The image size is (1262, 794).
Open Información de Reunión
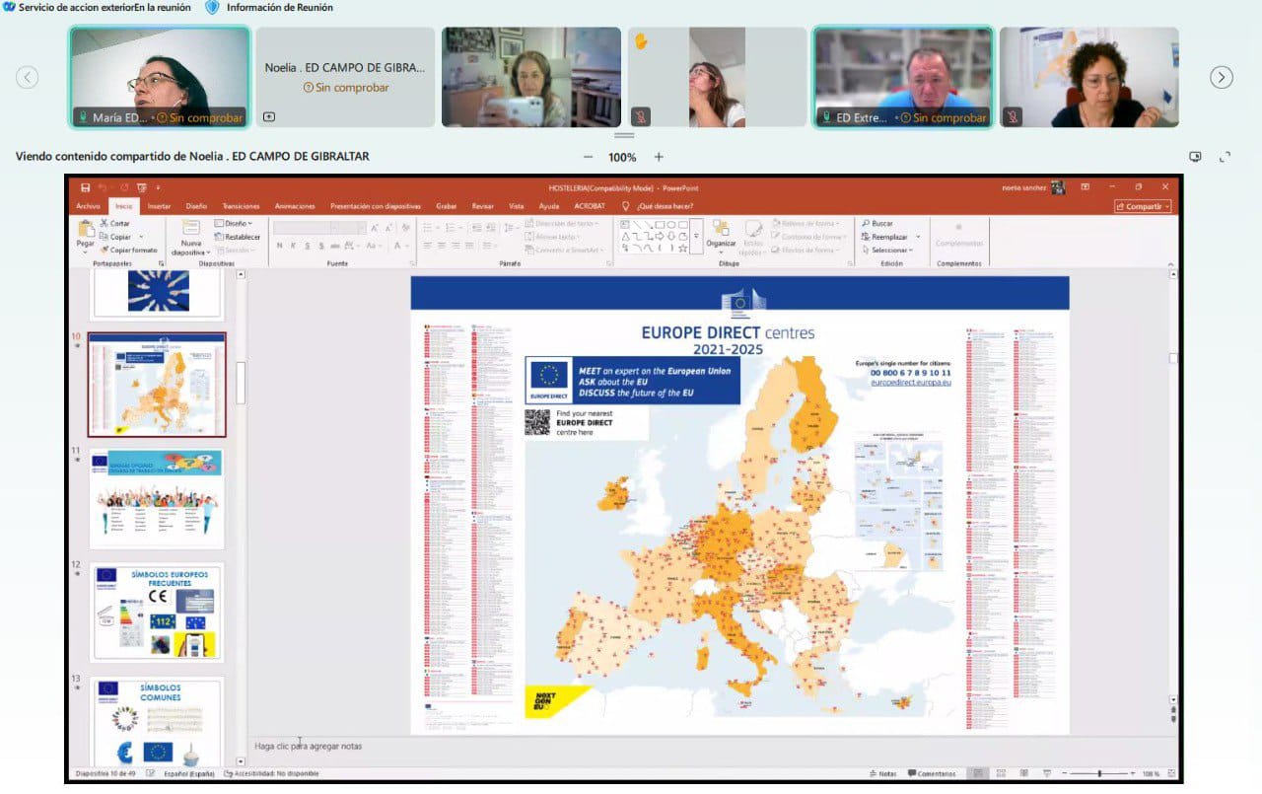click(268, 8)
